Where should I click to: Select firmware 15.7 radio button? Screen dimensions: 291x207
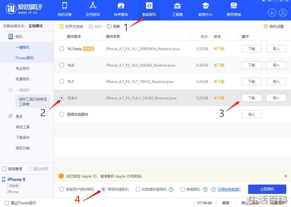62,81
